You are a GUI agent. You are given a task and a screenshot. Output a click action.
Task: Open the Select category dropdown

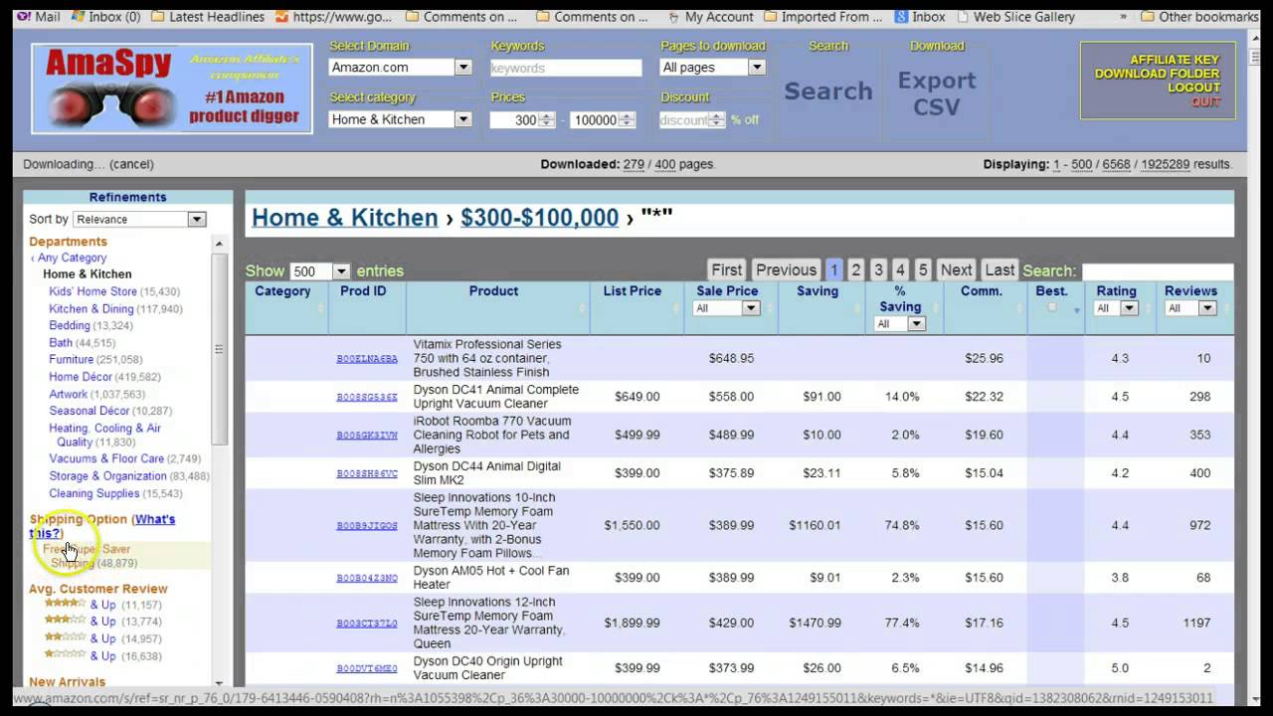click(401, 119)
